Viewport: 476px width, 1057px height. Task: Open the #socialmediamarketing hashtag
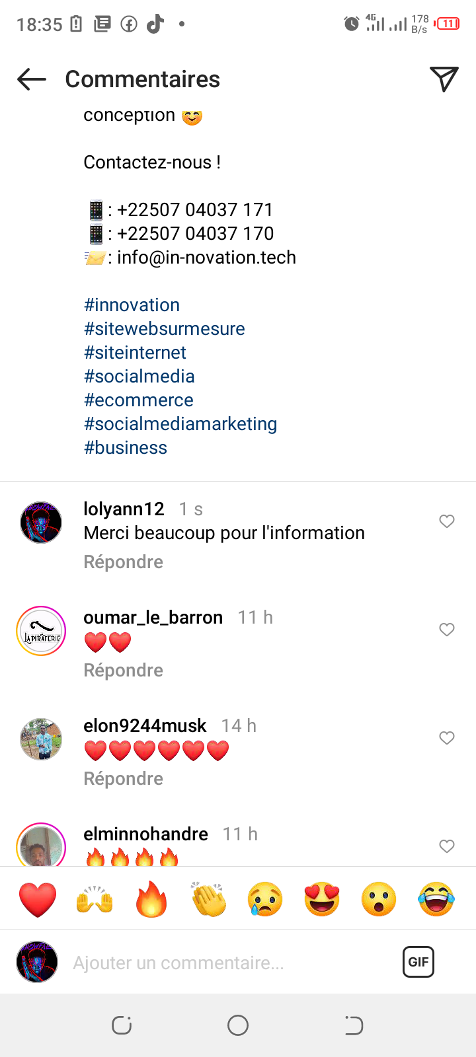[180, 424]
